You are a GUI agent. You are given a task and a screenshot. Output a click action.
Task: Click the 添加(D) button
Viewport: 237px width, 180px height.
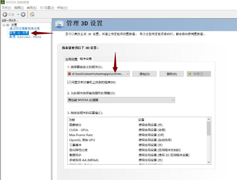pyautogui.click(x=144, y=74)
